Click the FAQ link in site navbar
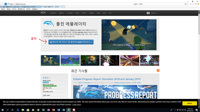Screen dimensions: 200x112 pyautogui.click(x=77, y=13)
